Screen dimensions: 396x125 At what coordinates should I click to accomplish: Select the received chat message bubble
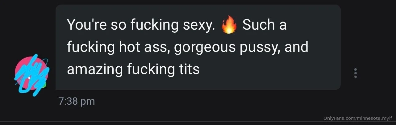198,47
